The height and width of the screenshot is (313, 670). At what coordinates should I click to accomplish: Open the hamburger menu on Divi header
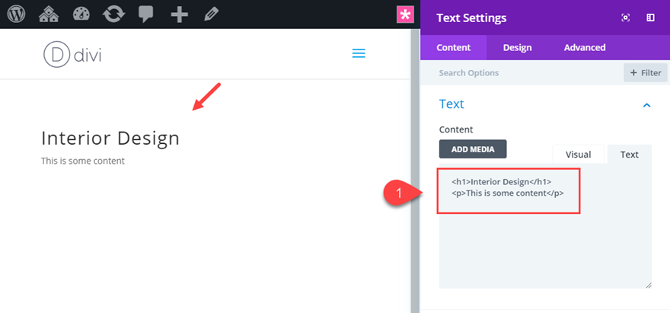[359, 53]
